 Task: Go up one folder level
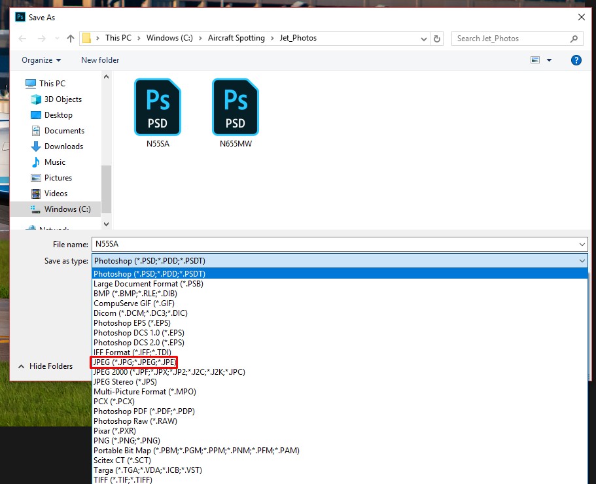coord(70,39)
